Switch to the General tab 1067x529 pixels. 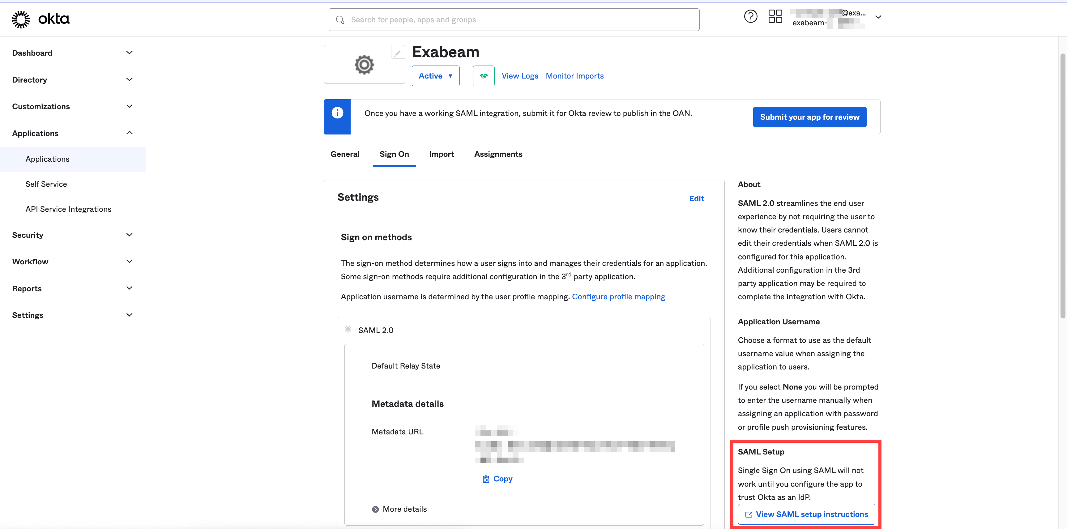tap(344, 153)
